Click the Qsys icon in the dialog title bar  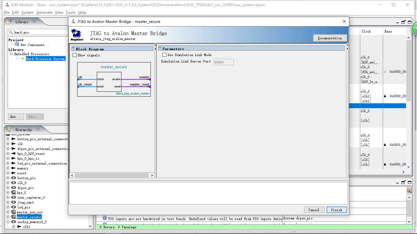73,21
